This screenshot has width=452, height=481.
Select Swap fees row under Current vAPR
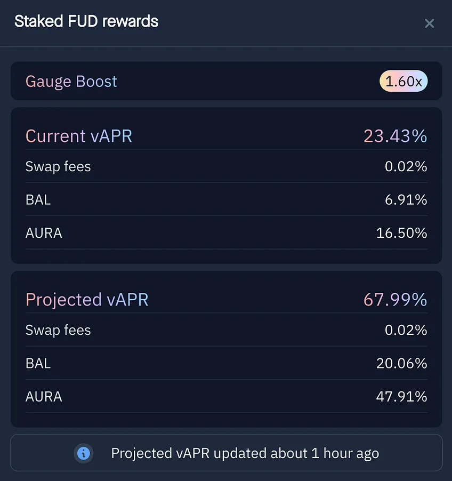point(227,166)
